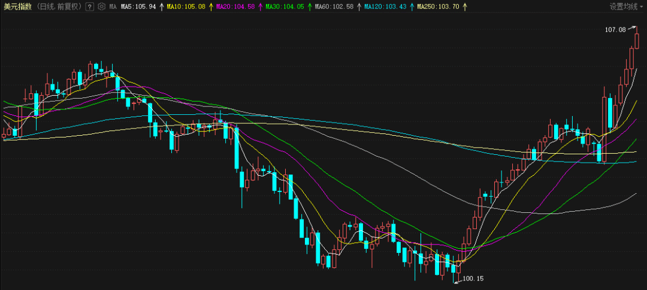
Task: Select the MA30:104.05 indicator value
Action: click(x=285, y=7)
